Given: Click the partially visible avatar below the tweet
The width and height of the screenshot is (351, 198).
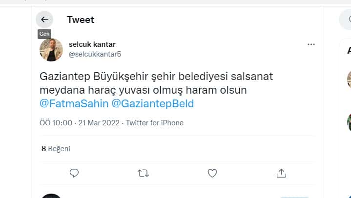Looking at the screenshot, I should pos(51,196).
